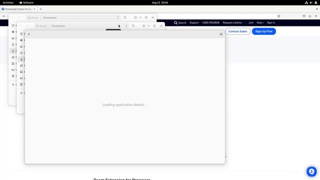The height and width of the screenshot is (180, 320).
Task: Open Downloads in rearmost Files sidebar
Action: (x=13, y=51)
